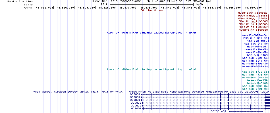This screenshot has height=113, width=270.
Task: Open hsa-miR-1297 item details
Action: coord(257,47)
